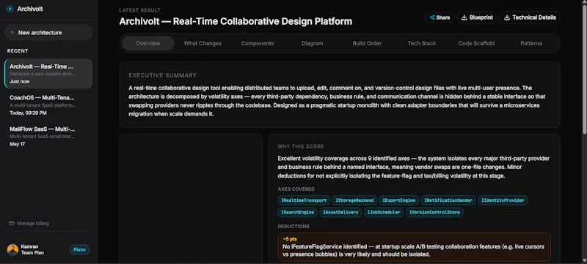The image size is (587, 264).
Task: Click the download icon beside Technical Details
Action: point(507,18)
